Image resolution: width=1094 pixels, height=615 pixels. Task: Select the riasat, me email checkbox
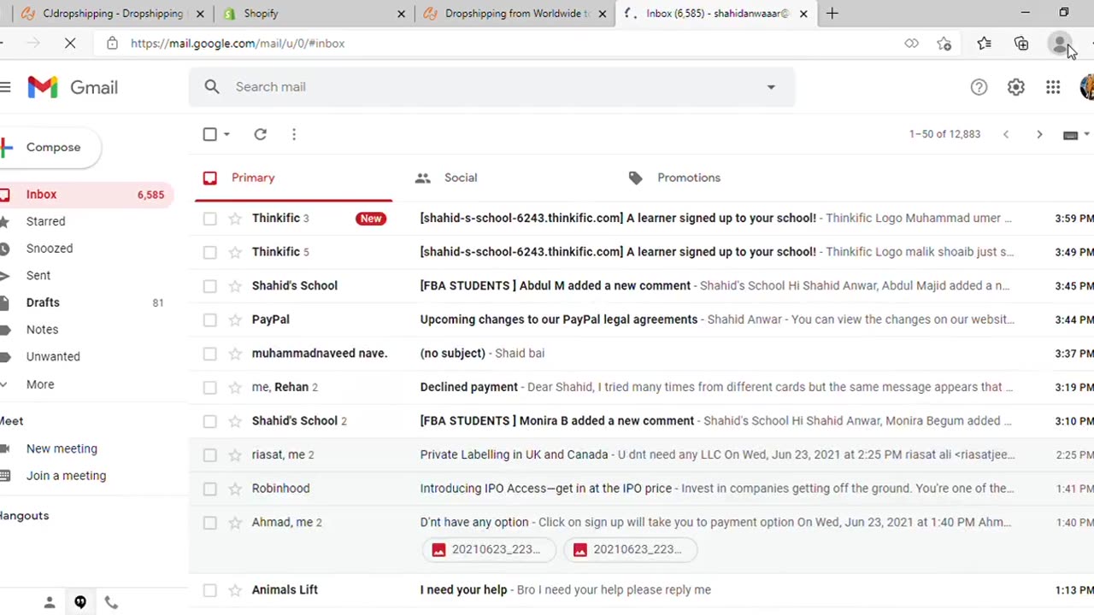pos(209,455)
